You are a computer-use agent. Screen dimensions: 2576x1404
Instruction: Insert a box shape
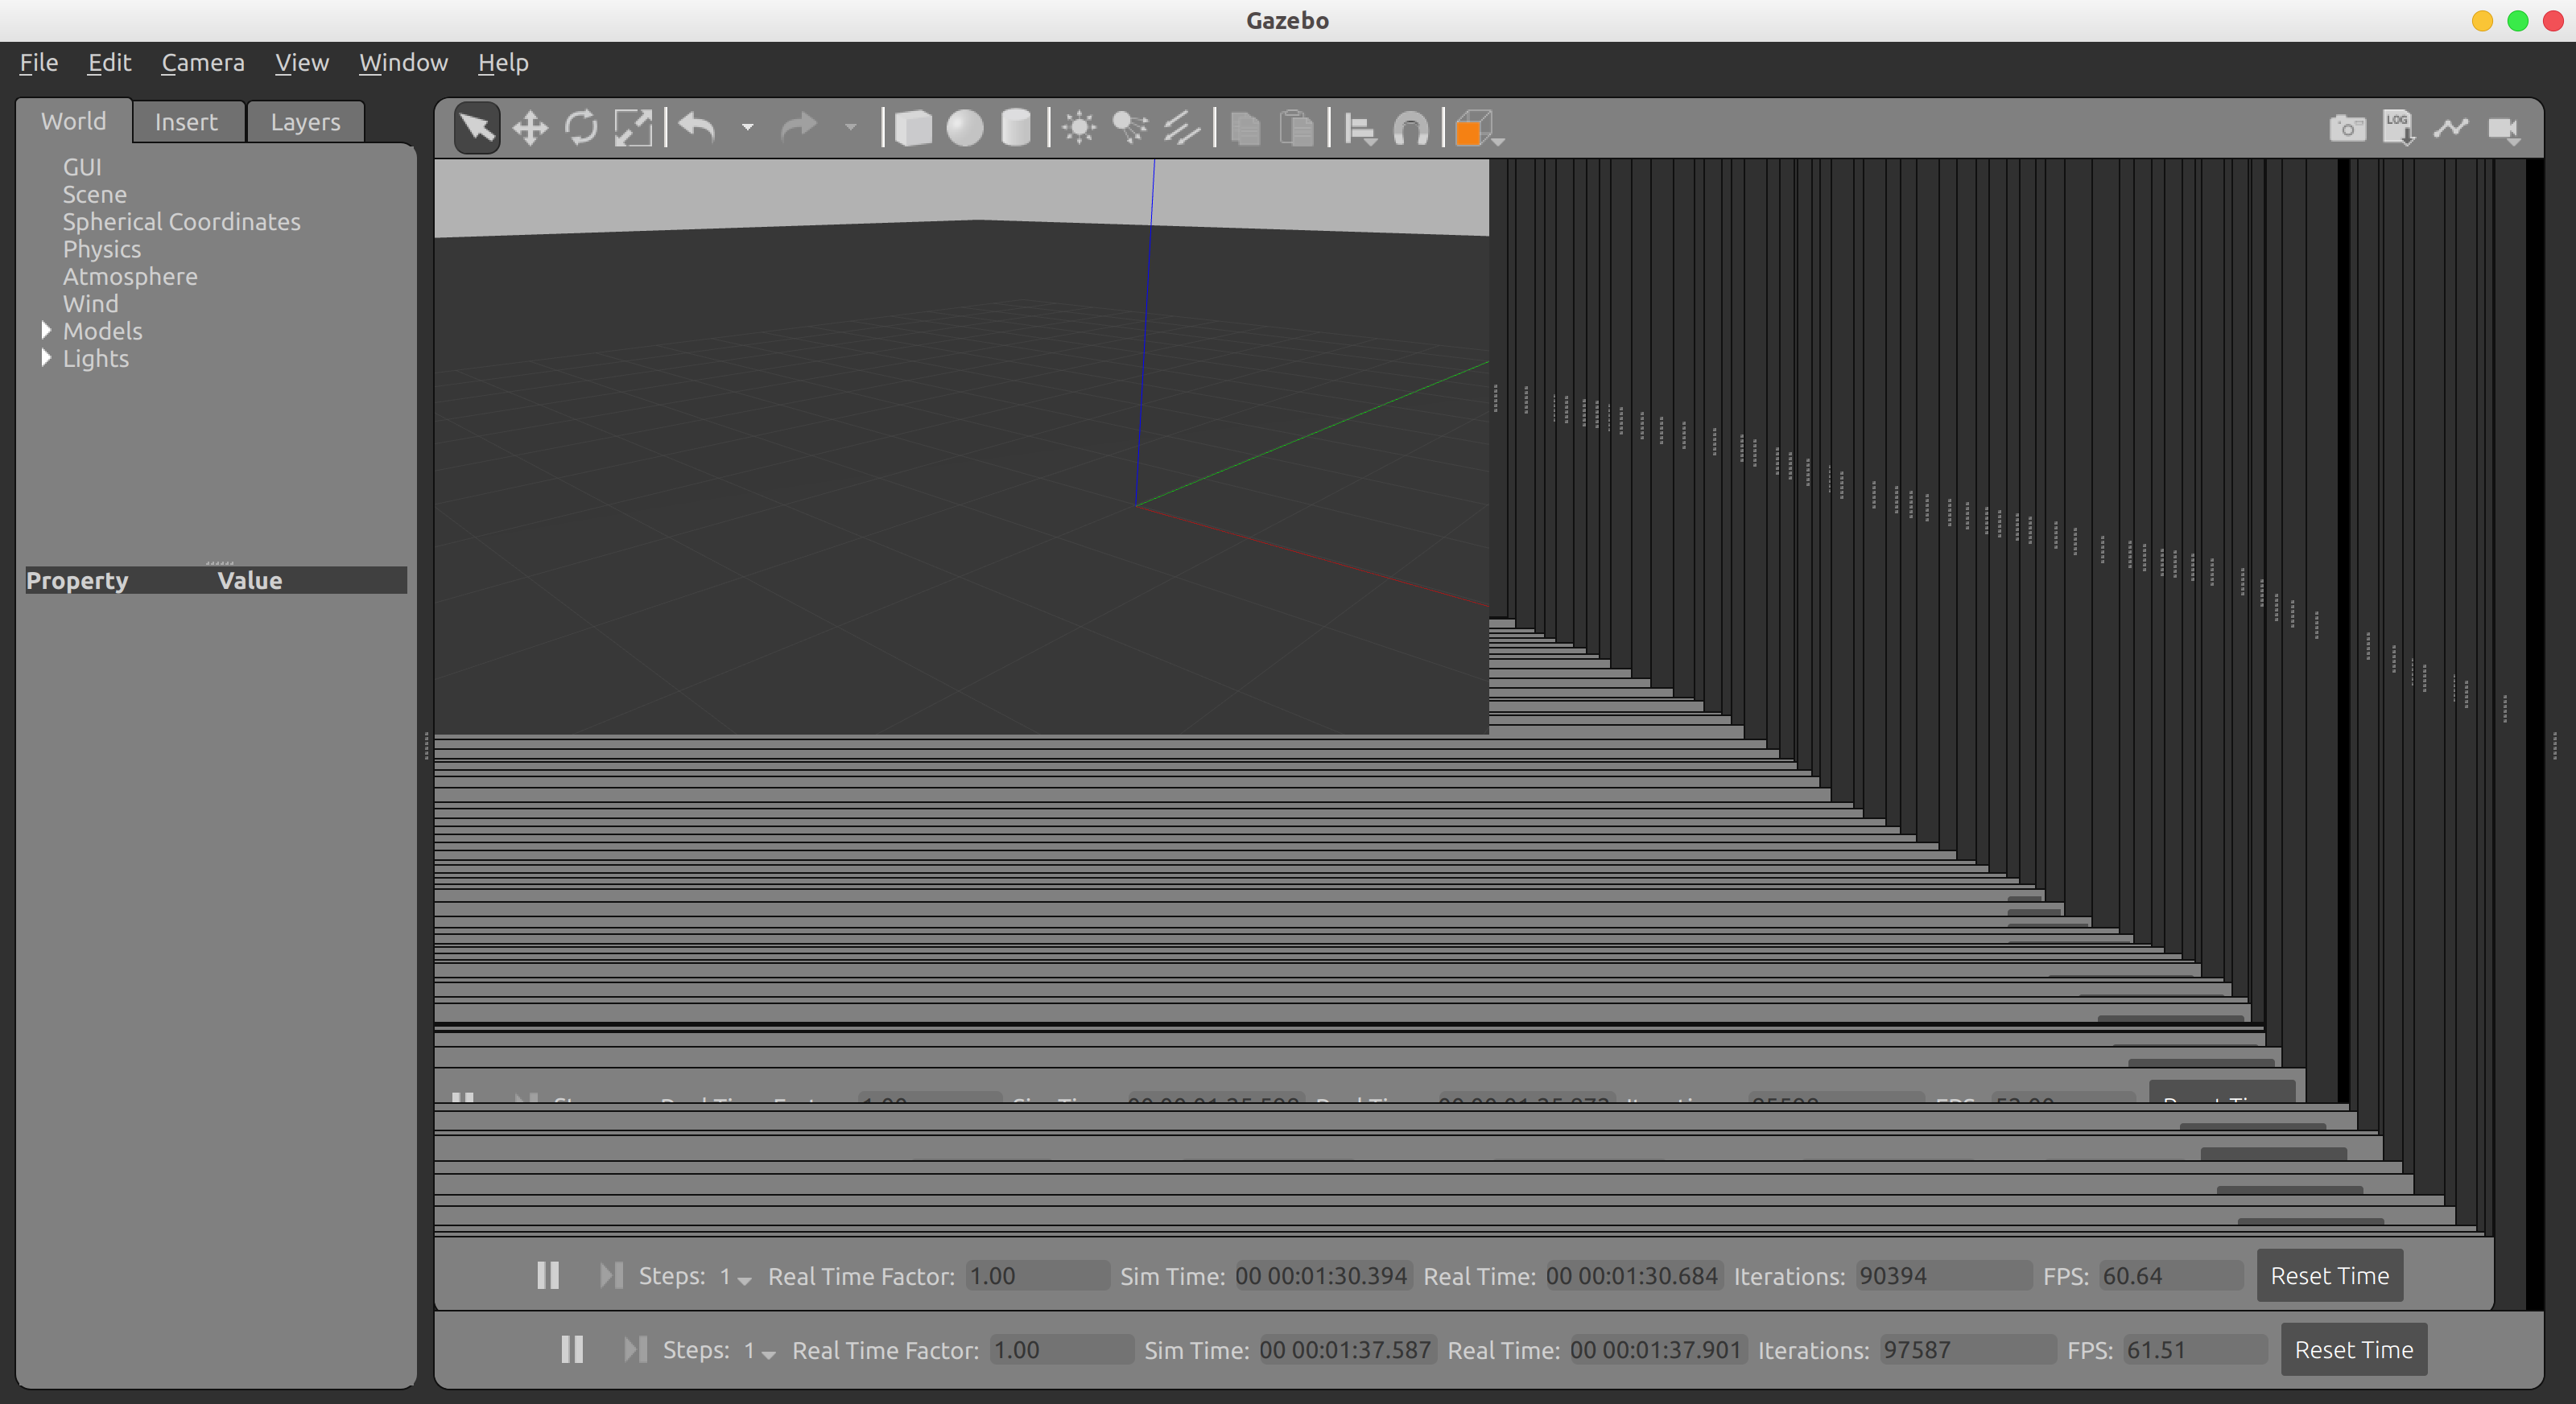913,128
